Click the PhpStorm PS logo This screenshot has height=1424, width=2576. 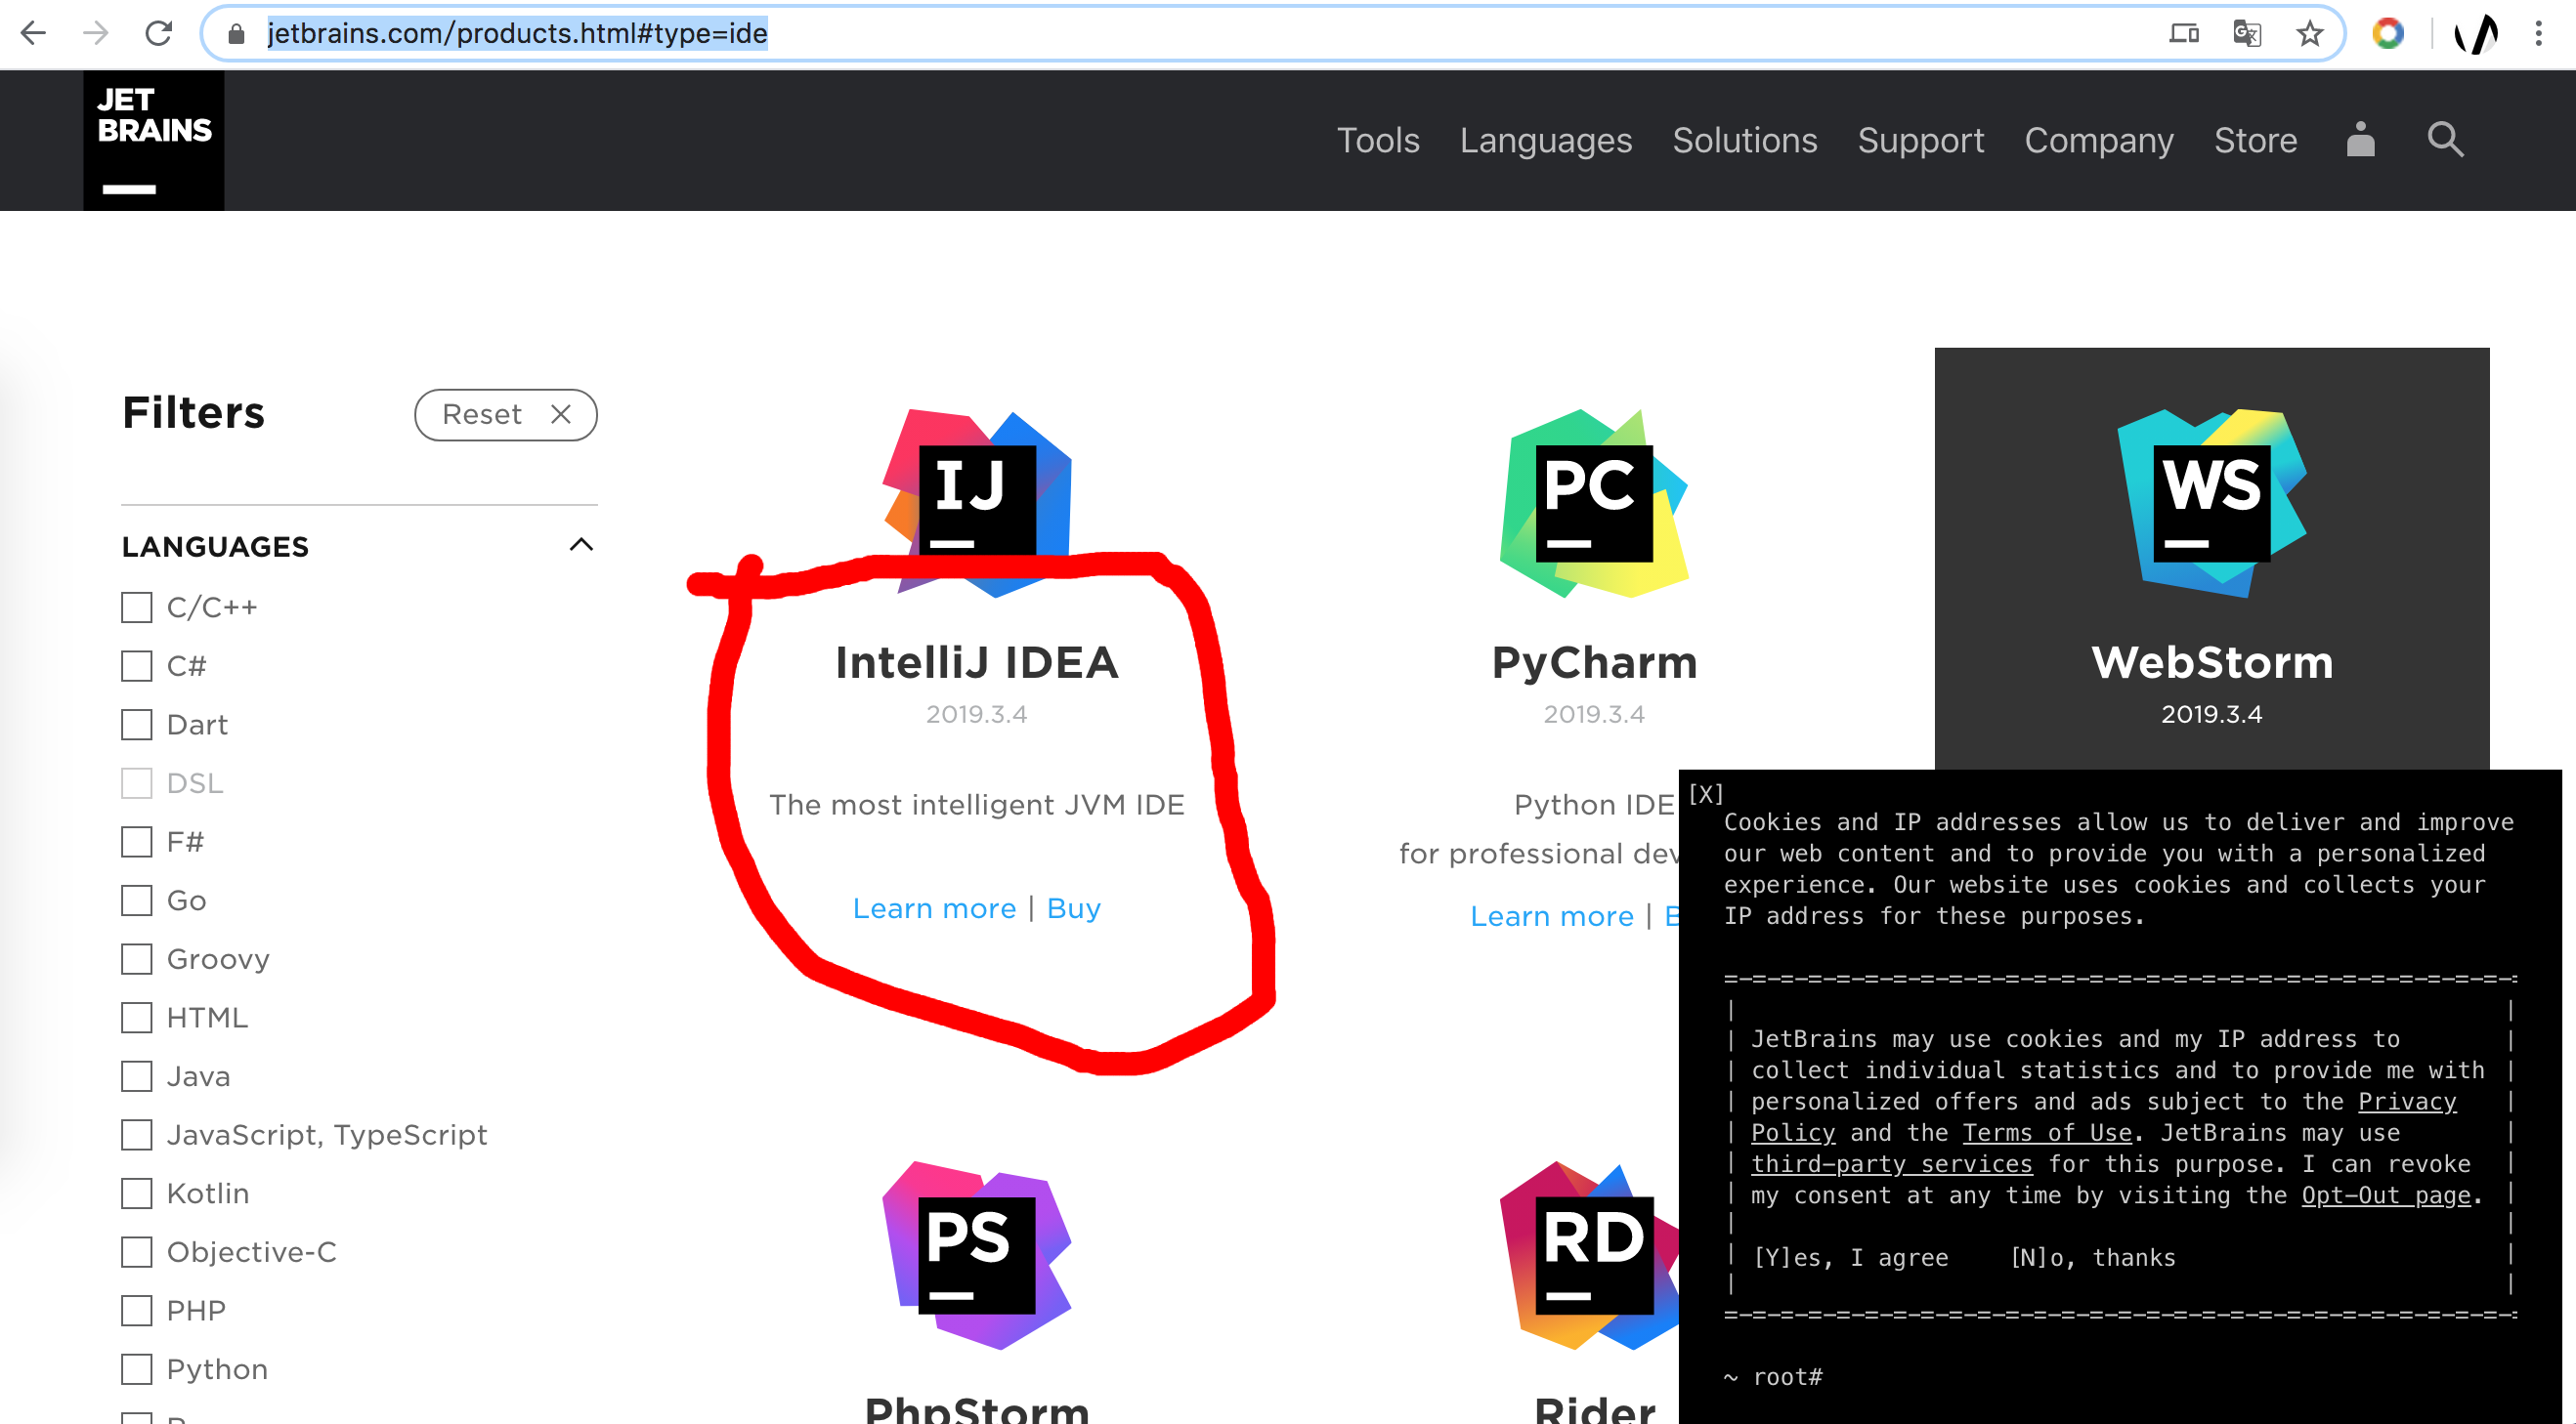(x=976, y=1255)
